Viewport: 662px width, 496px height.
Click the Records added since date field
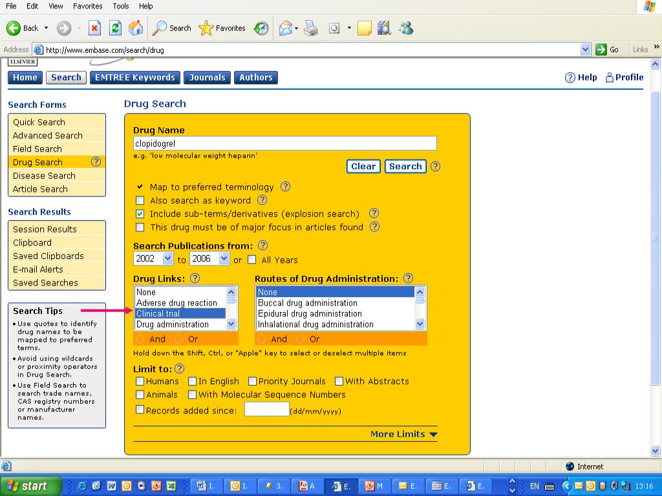point(267,409)
